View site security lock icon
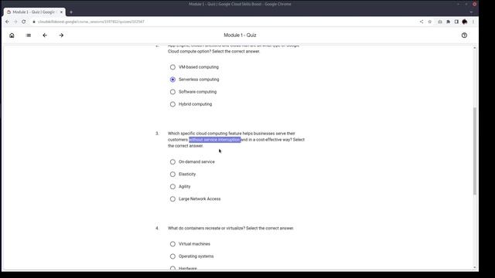Viewport: 495px width, 278px height. [34, 22]
